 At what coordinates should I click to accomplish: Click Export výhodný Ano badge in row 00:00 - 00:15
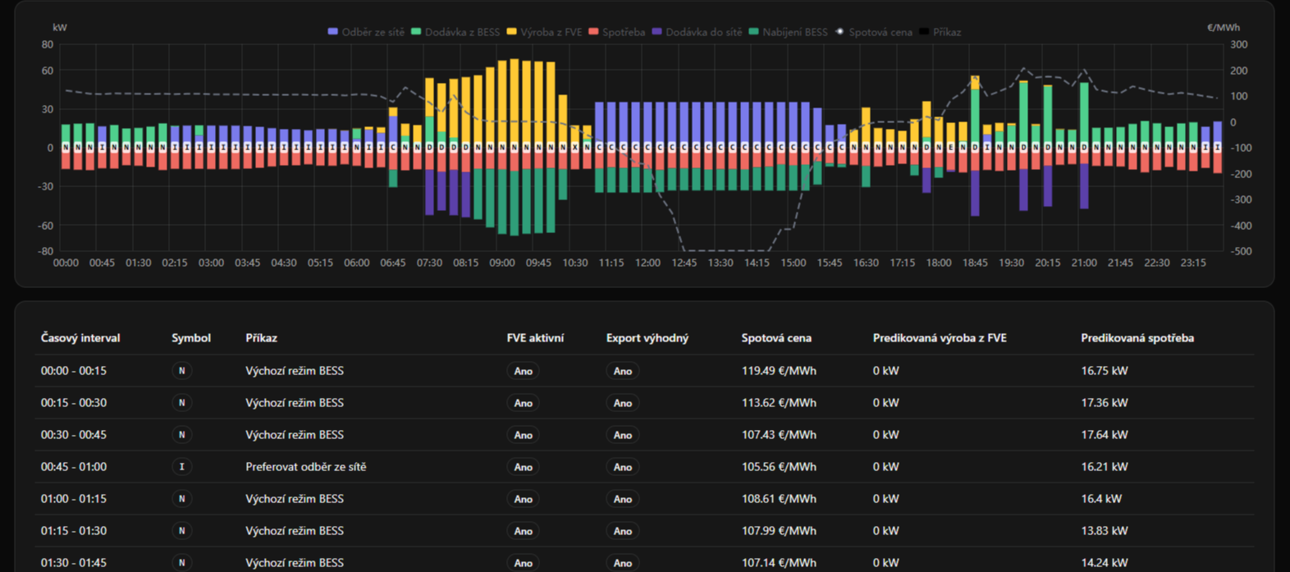623,371
